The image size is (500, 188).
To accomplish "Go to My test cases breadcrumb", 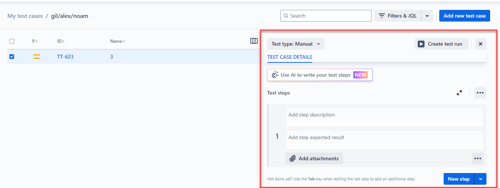I will [25, 16].
